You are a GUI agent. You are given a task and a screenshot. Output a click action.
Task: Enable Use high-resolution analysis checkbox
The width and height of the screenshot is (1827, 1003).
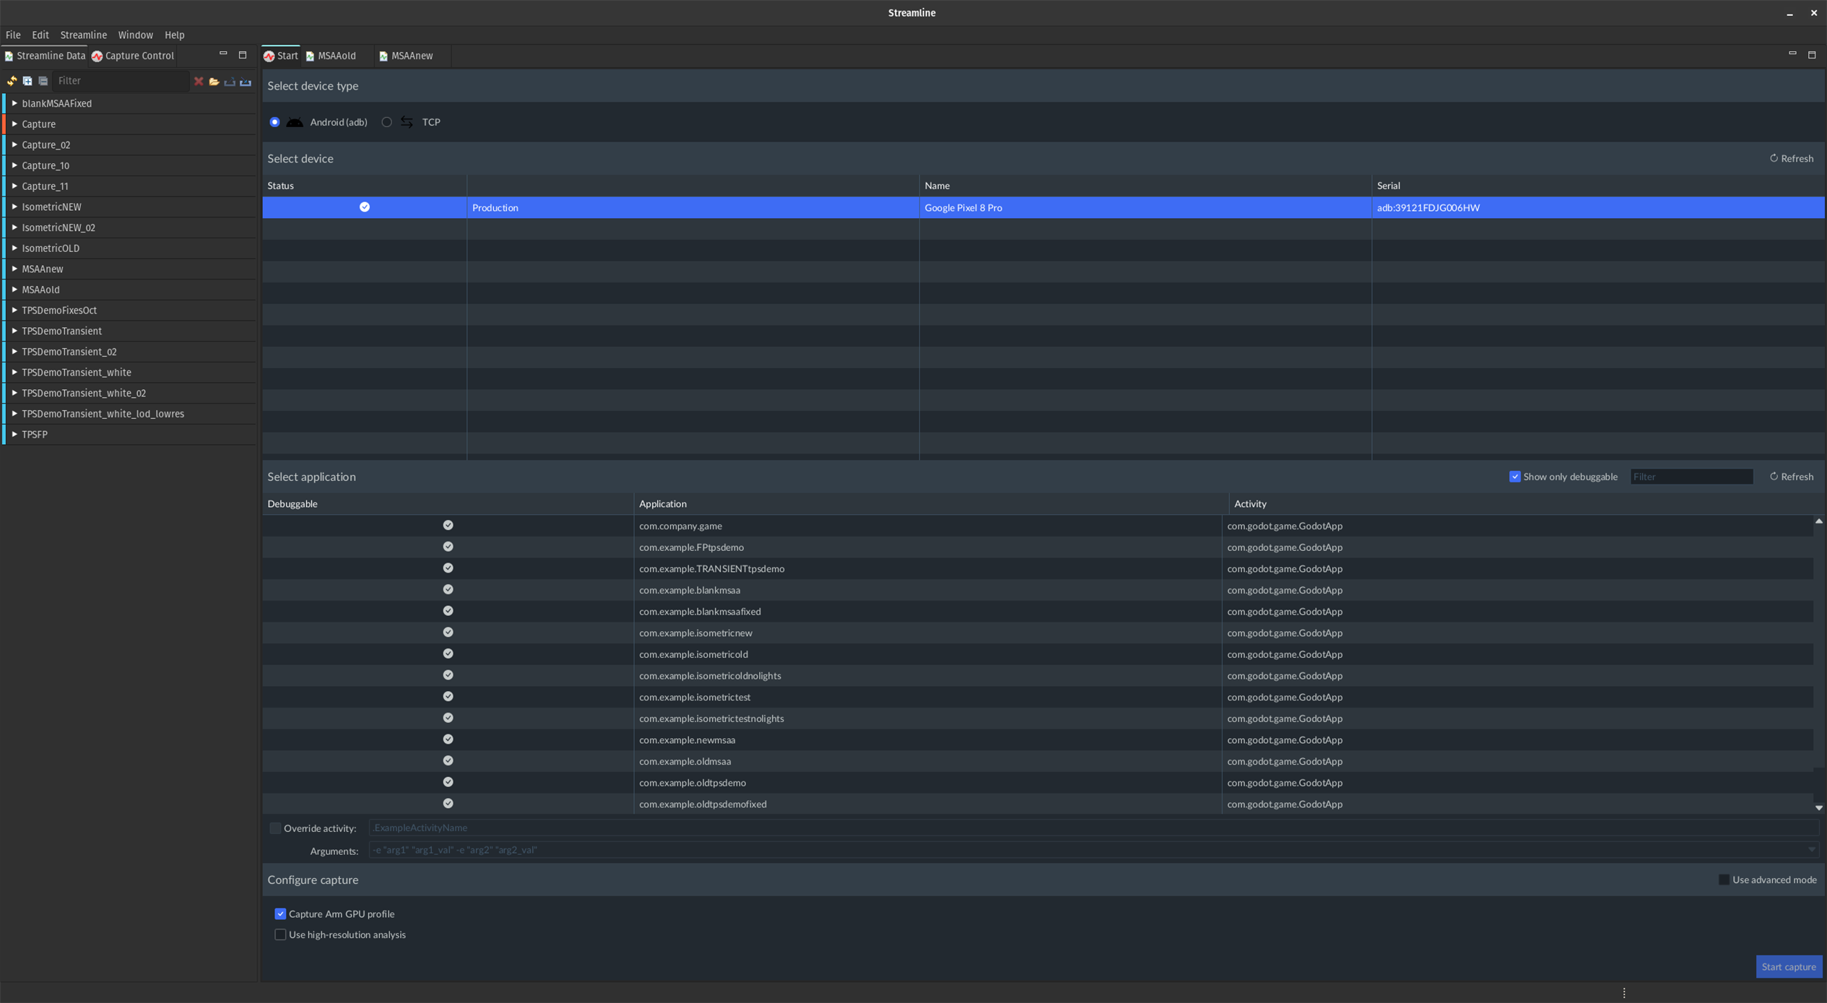click(x=280, y=934)
